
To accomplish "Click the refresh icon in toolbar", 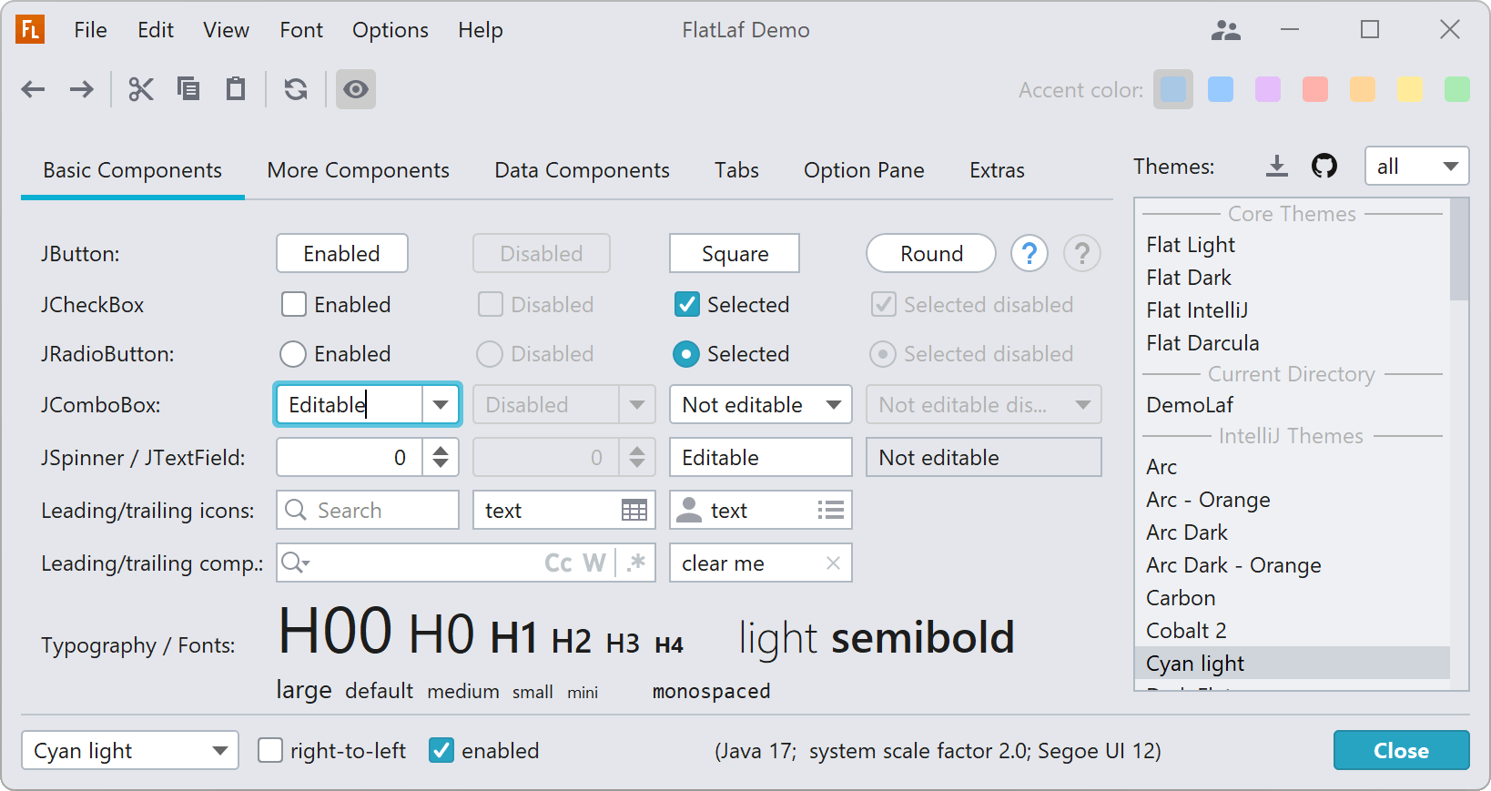I will click(x=296, y=89).
